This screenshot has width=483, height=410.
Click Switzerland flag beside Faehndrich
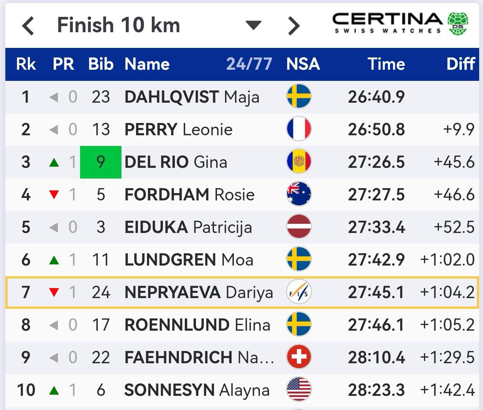click(x=299, y=357)
